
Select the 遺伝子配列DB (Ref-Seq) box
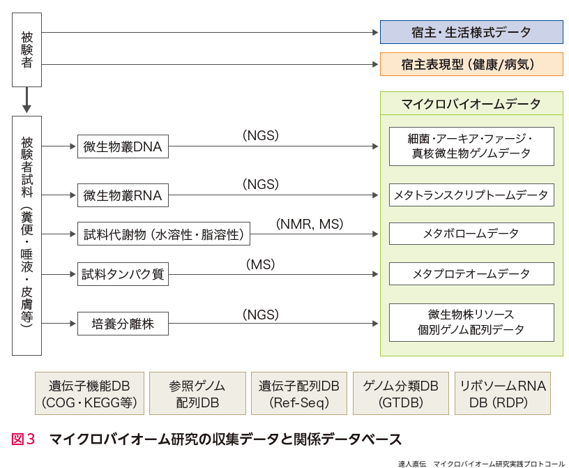(299, 393)
